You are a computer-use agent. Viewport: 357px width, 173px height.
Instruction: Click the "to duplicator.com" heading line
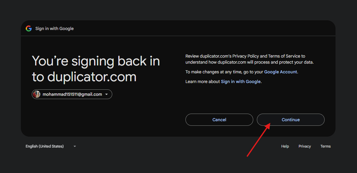click(x=84, y=77)
